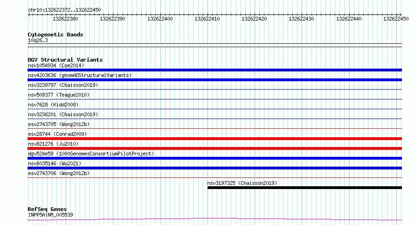This screenshot has height=225, width=415.
Task: Click ruler position 132622430
Action: tap(301, 19)
